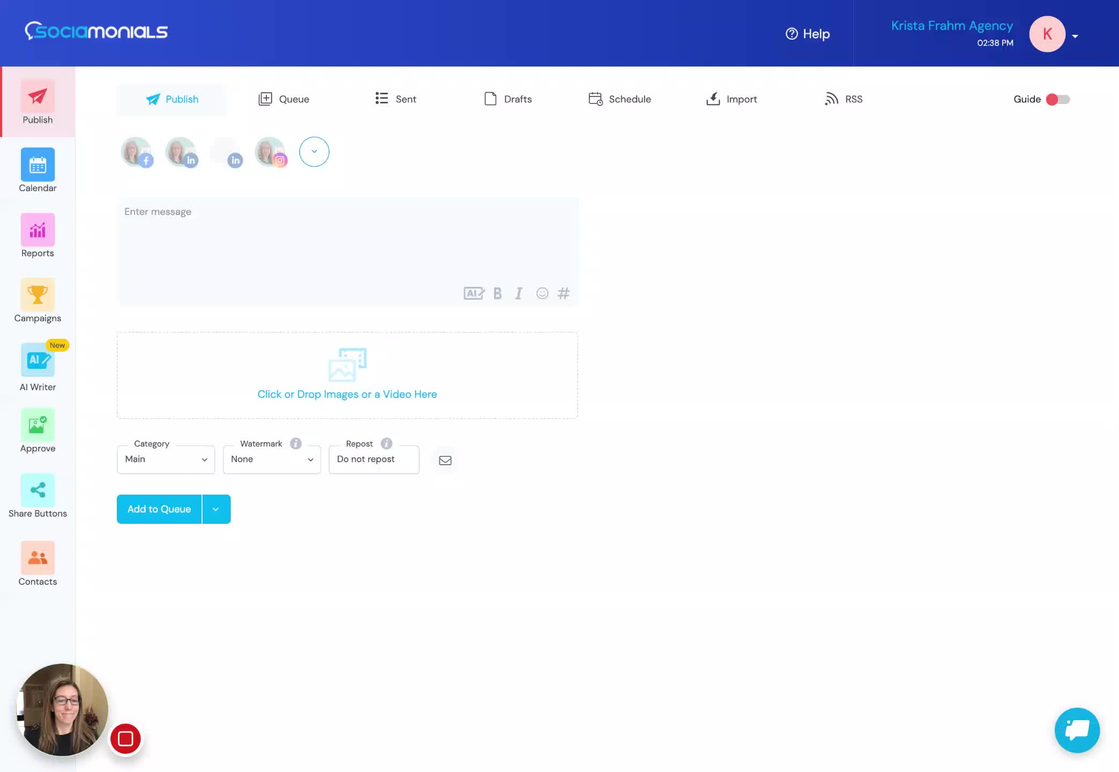The height and width of the screenshot is (772, 1119).
Task: Expand the Category dropdown
Action: pyautogui.click(x=166, y=459)
